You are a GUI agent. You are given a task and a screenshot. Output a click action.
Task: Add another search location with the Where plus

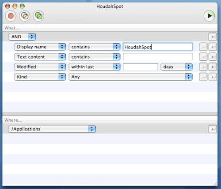pyautogui.click(x=213, y=129)
